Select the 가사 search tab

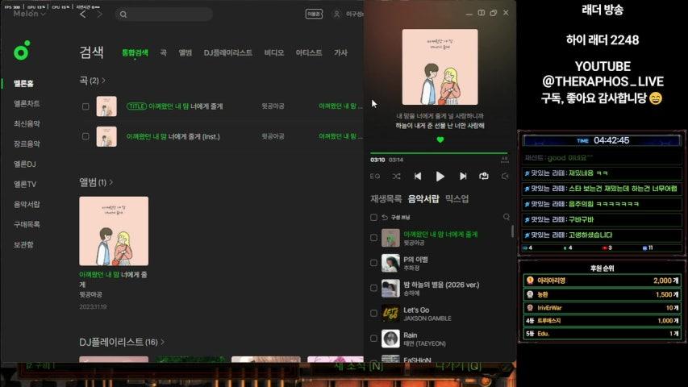(340, 52)
